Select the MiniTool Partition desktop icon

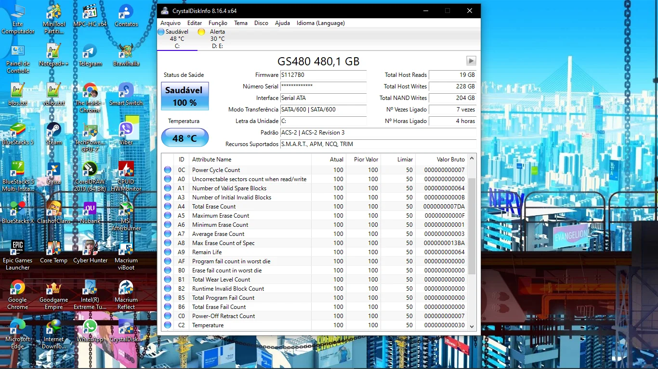(x=54, y=19)
